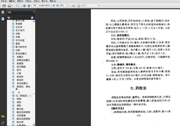Select the 萎缩性、慢性鼻 bookmark
Screen dimensions: 180x126
click(23, 88)
